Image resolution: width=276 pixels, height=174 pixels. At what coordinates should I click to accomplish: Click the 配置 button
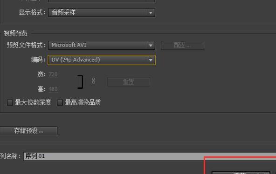(x=183, y=46)
